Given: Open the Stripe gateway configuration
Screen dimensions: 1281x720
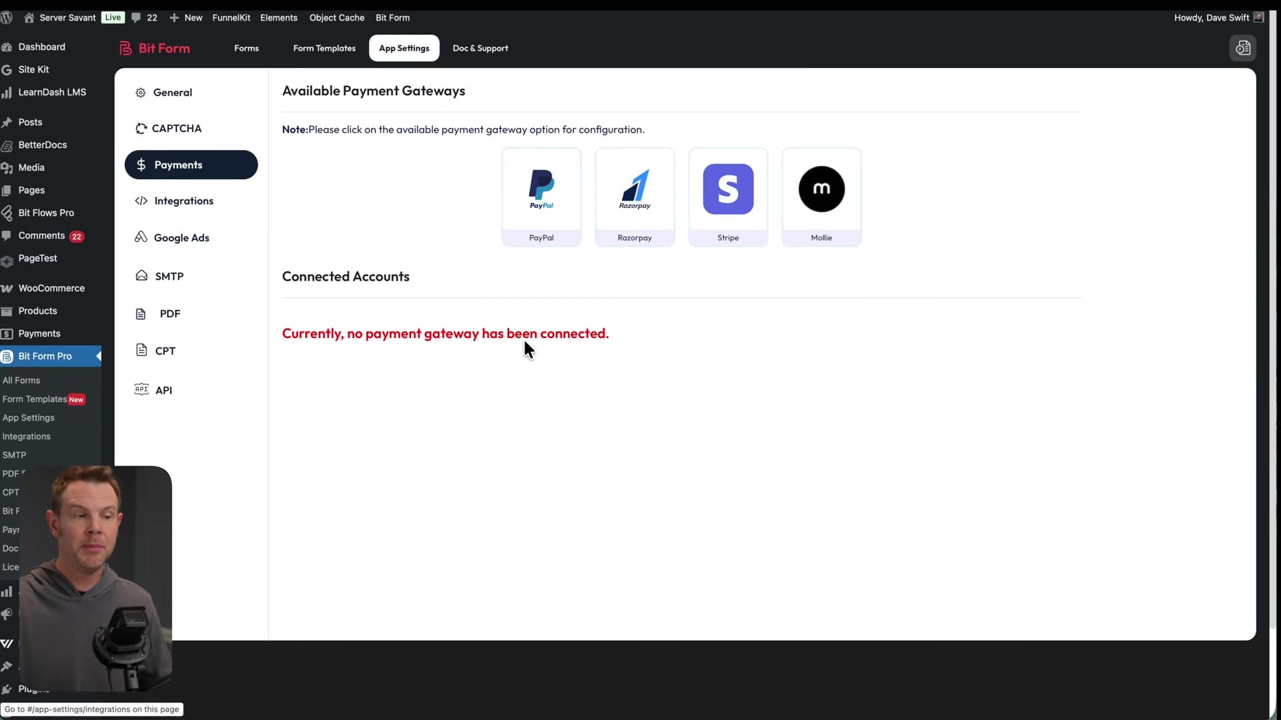Looking at the screenshot, I should pos(728,197).
